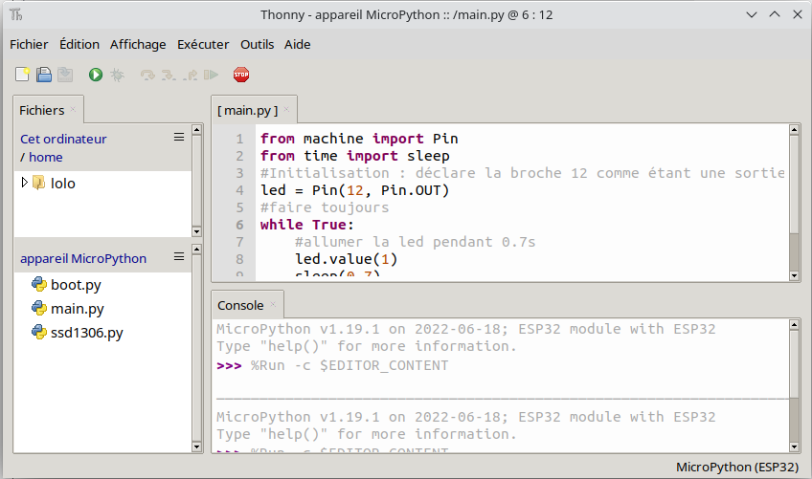Create a new file with toolbar icon

click(x=22, y=75)
